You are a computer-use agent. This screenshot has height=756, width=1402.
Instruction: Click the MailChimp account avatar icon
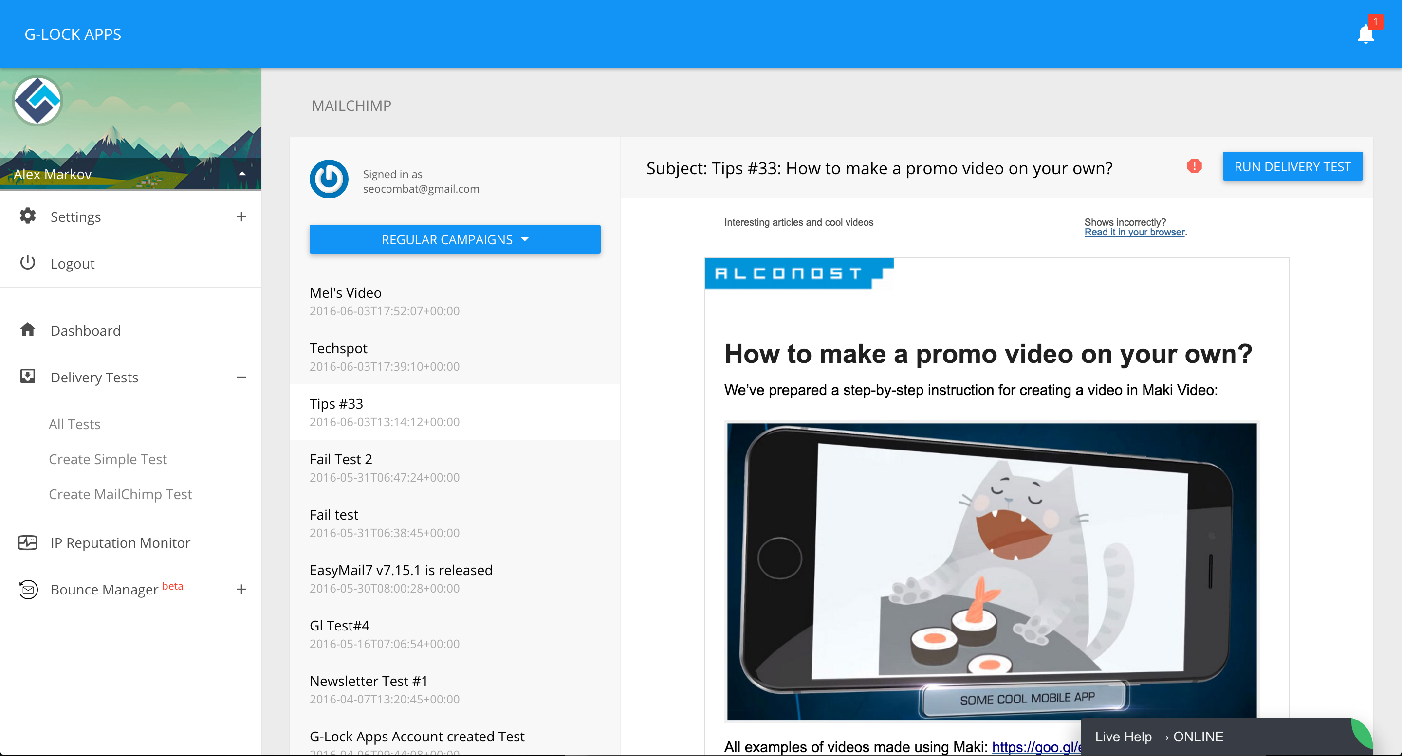[x=329, y=179]
